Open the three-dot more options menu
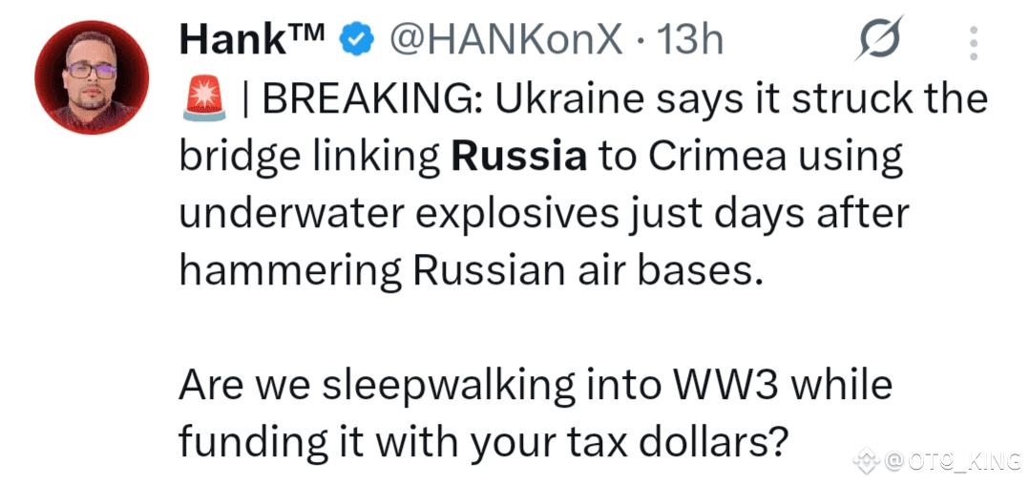This screenshot has height=485, width=1029. [974, 43]
